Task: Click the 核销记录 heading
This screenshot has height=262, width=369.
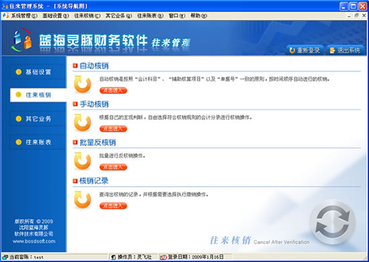Action: pos(94,181)
